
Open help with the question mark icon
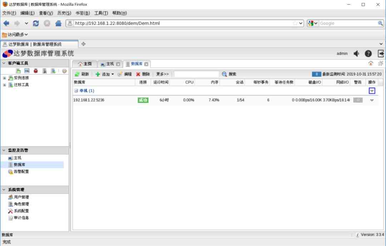pyautogui.click(x=368, y=53)
